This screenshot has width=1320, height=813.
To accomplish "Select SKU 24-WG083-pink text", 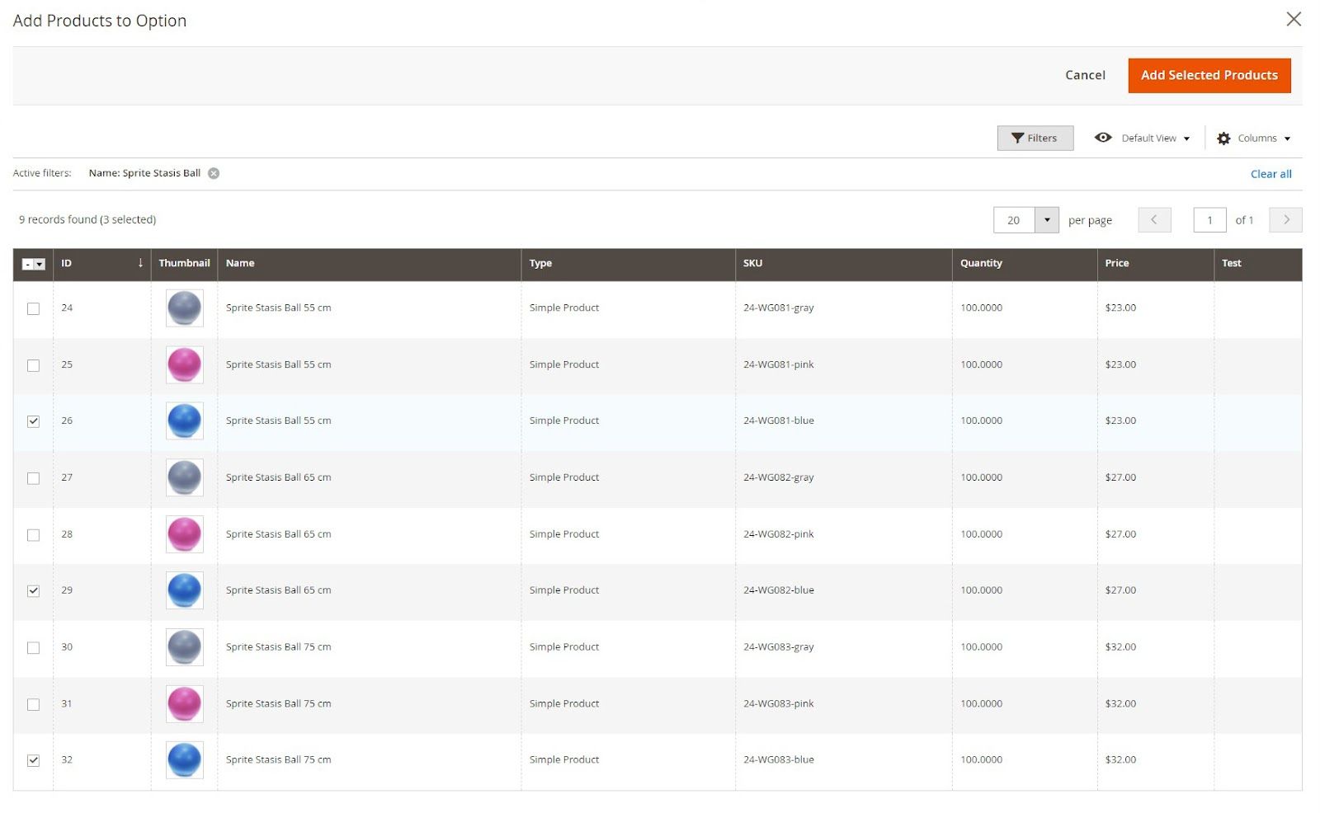I will click(x=778, y=704).
